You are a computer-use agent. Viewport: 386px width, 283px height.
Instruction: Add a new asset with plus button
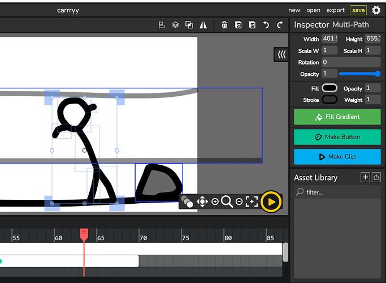[x=365, y=178]
